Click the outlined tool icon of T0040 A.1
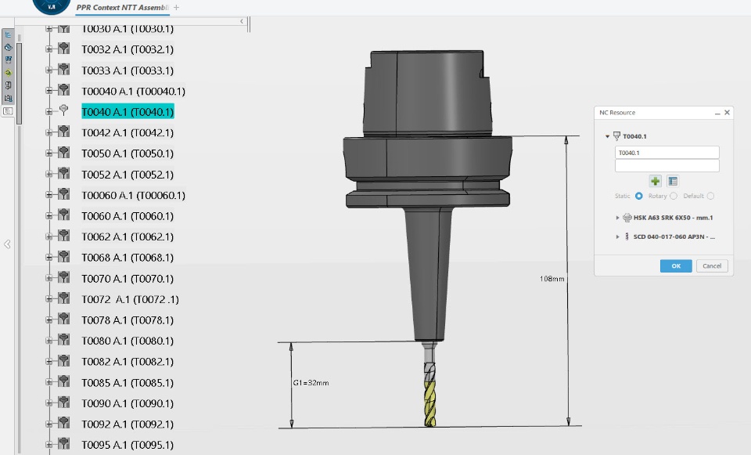751x455 pixels. pos(63,110)
